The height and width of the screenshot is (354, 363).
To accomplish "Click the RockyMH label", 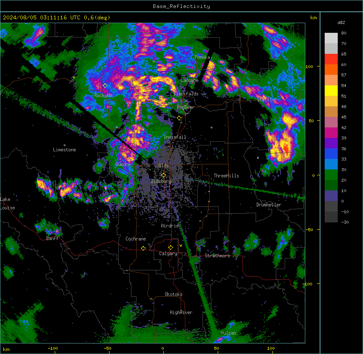I will (104, 95).
